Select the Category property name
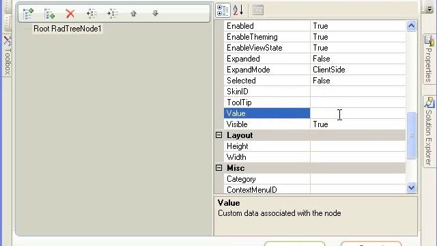The width and height of the screenshot is (437, 246). pyautogui.click(x=241, y=179)
